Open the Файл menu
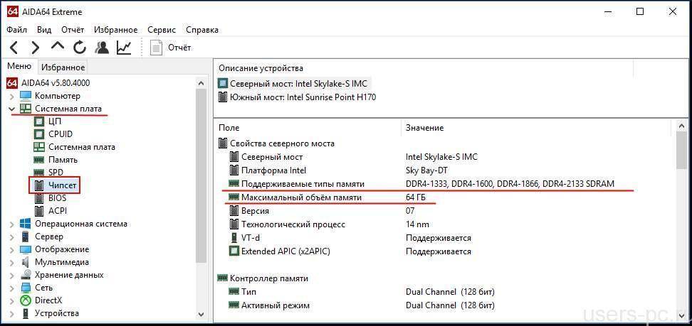Image resolution: width=692 pixels, height=326 pixels. point(17,30)
